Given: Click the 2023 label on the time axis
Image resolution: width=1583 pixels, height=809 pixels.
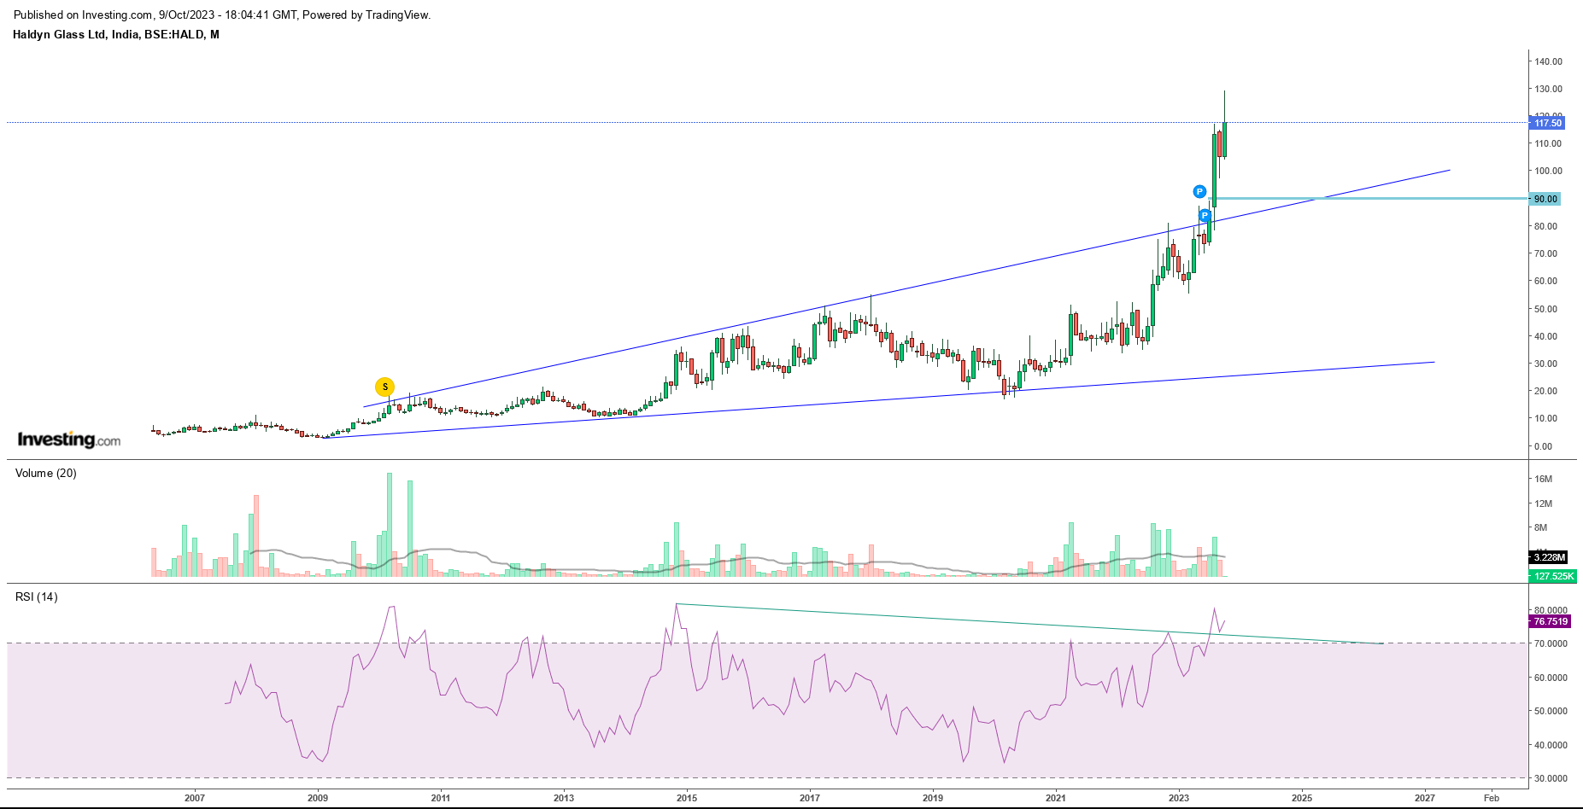Looking at the screenshot, I should click(x=1179, y=798).
